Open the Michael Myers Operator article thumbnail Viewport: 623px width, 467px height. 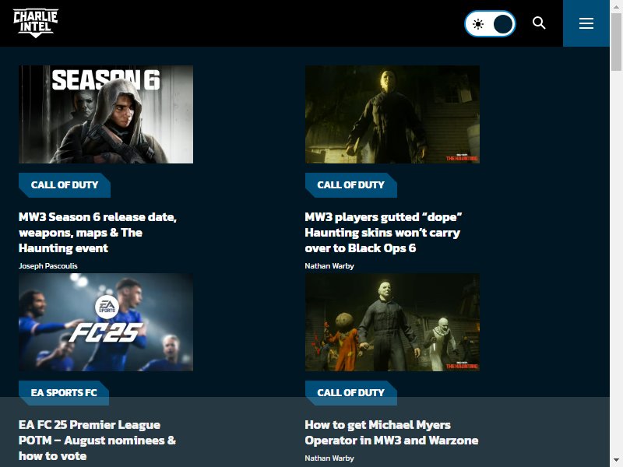(392, 322)
